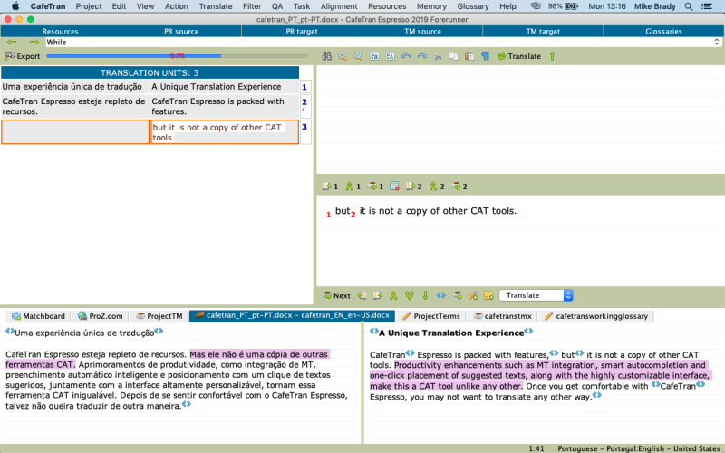Click the redo arrow icon
Screen dimensions: 725x453
[421, 56]
